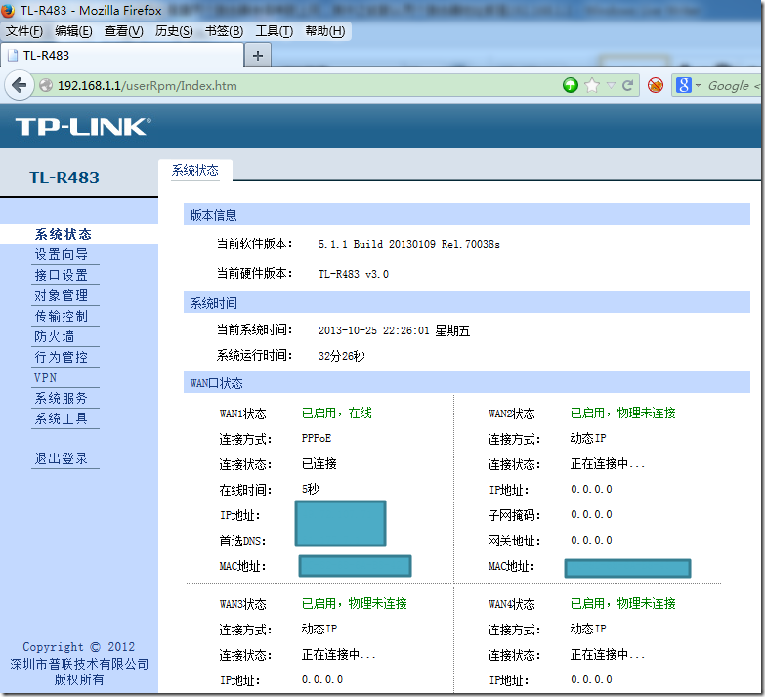Screen dimensions: 765x697
Task: Click the WAN口状态 section header
Action: coord(466,382)
